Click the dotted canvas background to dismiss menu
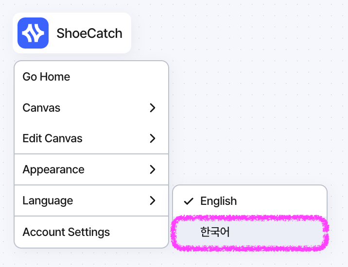 pos(255,89)
